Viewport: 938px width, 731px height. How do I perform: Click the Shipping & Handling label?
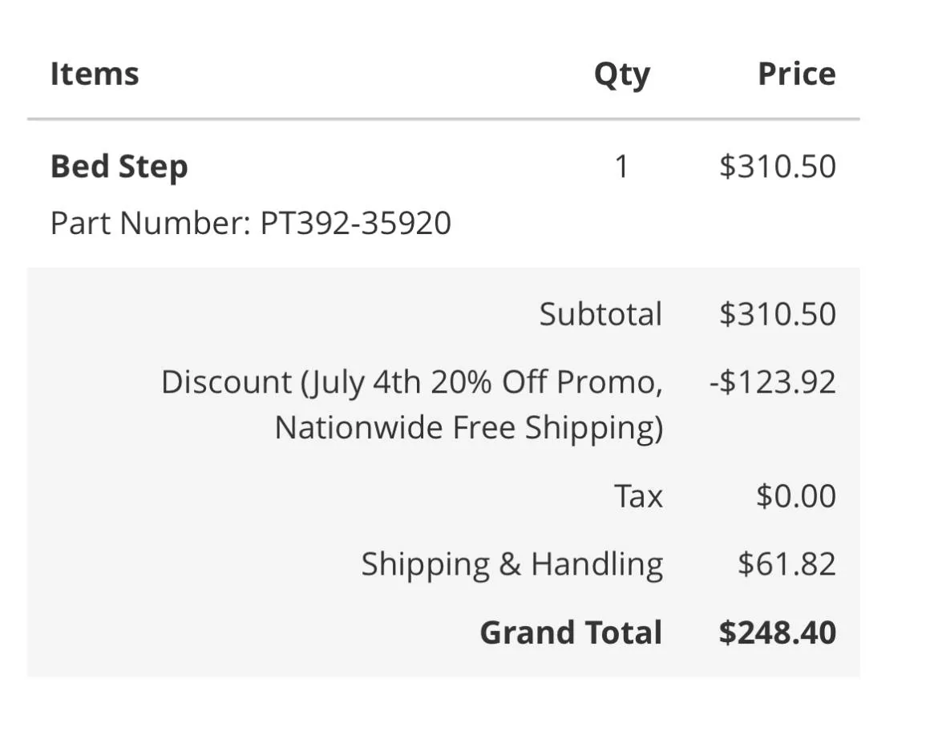[511, 564]
